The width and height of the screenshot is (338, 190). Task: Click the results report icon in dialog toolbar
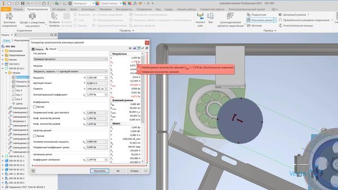tap(138, 48)
